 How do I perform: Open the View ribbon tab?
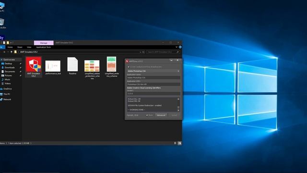29,47
